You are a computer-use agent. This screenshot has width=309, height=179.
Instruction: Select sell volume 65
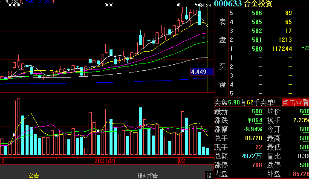click(289, 22)
